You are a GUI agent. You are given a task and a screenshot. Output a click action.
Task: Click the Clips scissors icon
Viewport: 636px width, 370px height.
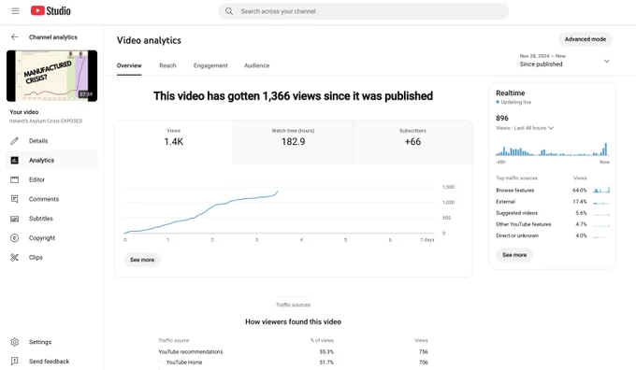coord(15,257)
